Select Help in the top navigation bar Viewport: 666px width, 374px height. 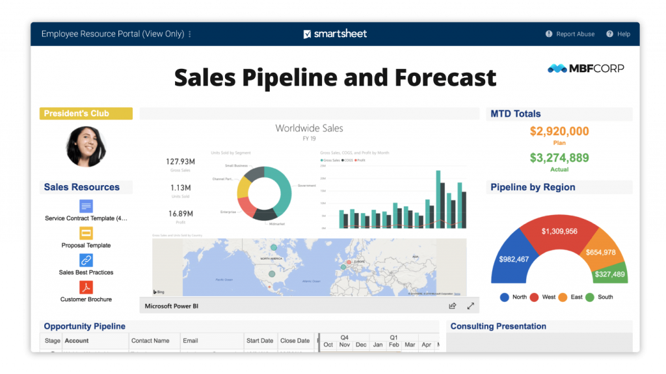point(622,34)
